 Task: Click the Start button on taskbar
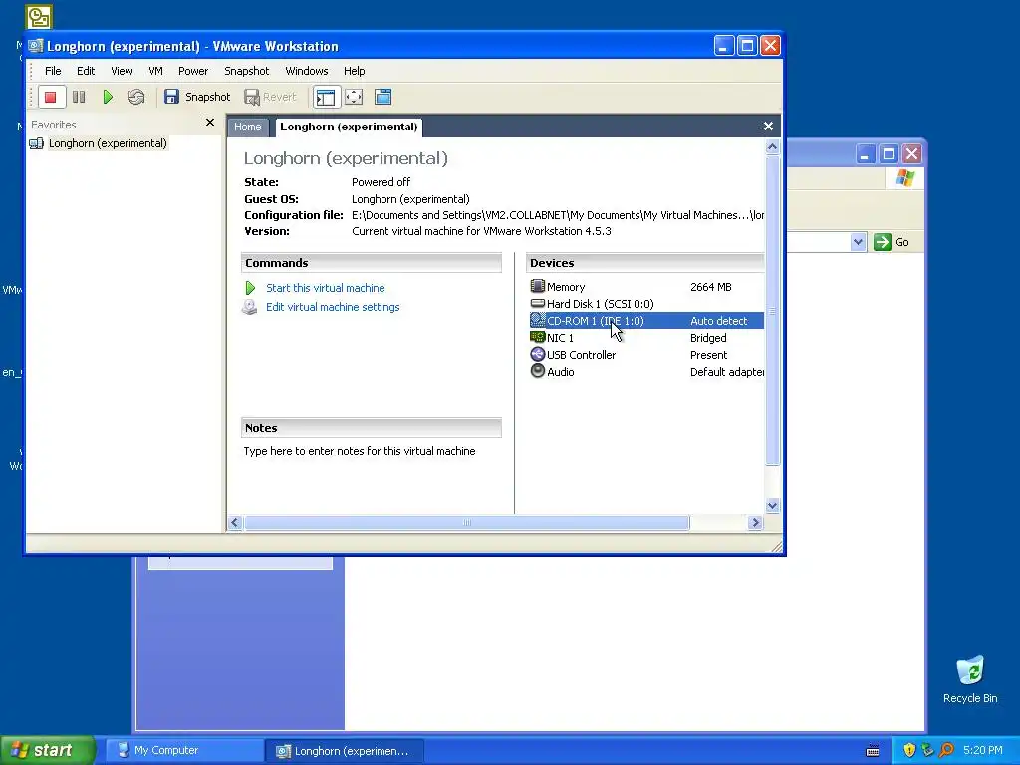tap(47, 750)
